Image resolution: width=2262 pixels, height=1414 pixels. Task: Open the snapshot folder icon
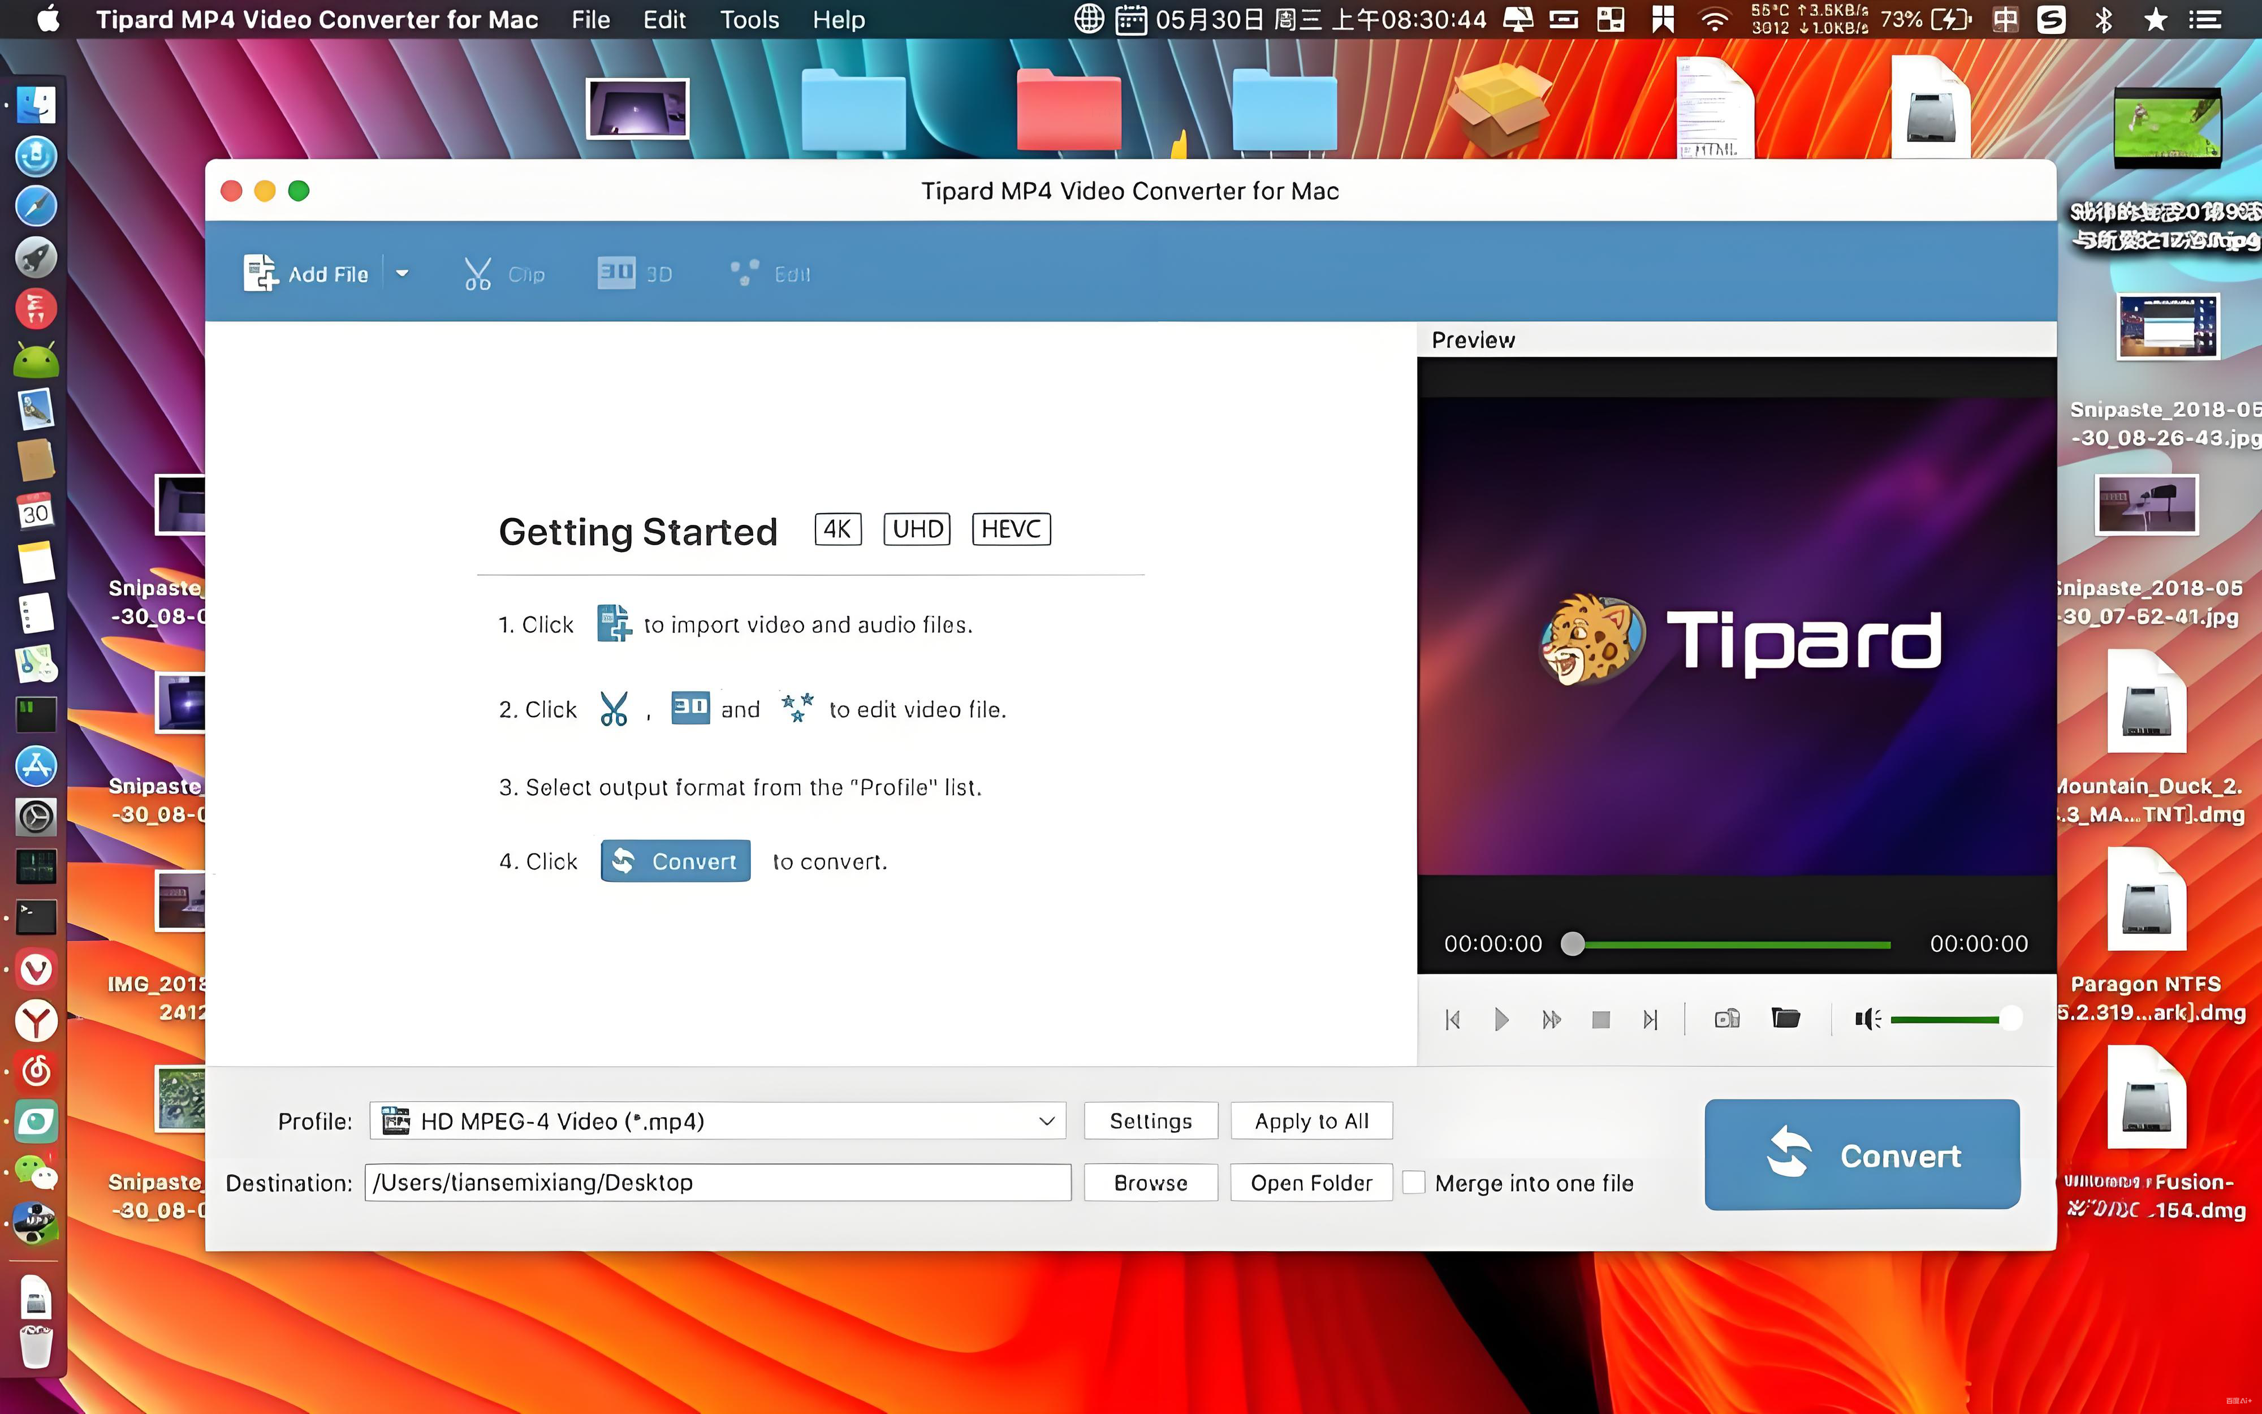point(1785,1018)
